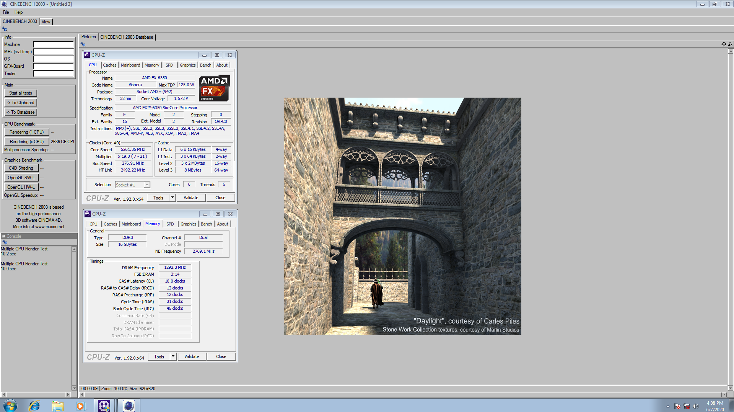Open SPD tab in bottom CPU-Z window
This screenshot has height=412, width=734.
point(170,224)
